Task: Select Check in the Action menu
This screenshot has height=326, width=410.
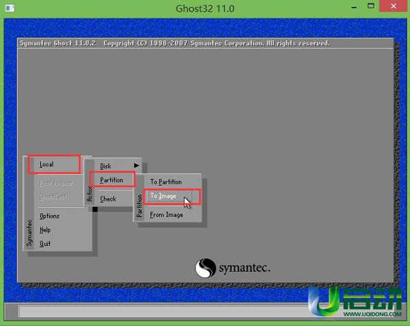Action: pyautogui.click(x=108, y=199)
